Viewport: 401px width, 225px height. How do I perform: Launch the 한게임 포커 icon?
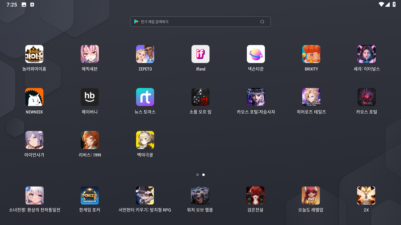[90, 195]
